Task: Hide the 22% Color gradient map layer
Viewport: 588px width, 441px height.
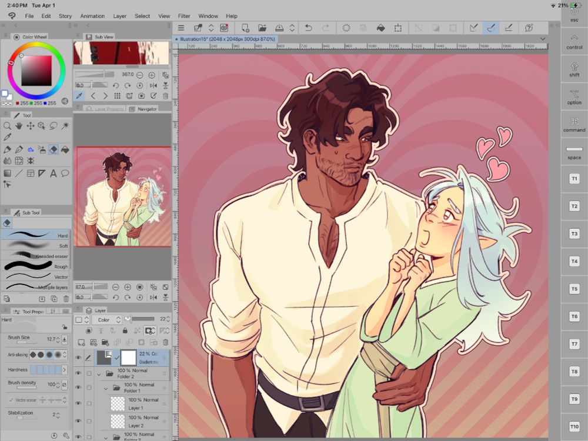Action: coord(78,358)
